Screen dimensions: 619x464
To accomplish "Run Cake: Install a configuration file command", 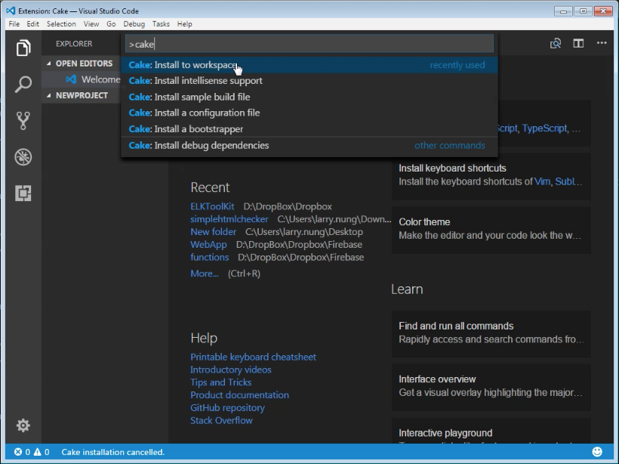I will coord(309,113).
